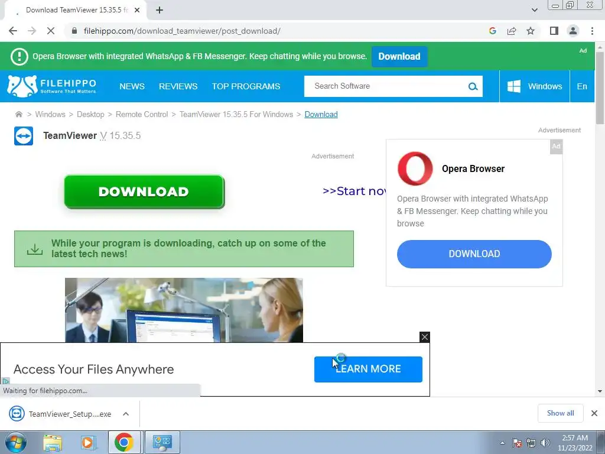
Task: Open TOP PROGRAMS menu
Action: coord(246,86)
